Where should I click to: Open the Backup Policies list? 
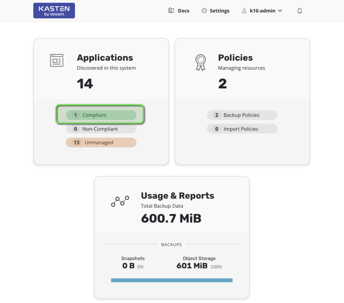(x=242, y=115)
